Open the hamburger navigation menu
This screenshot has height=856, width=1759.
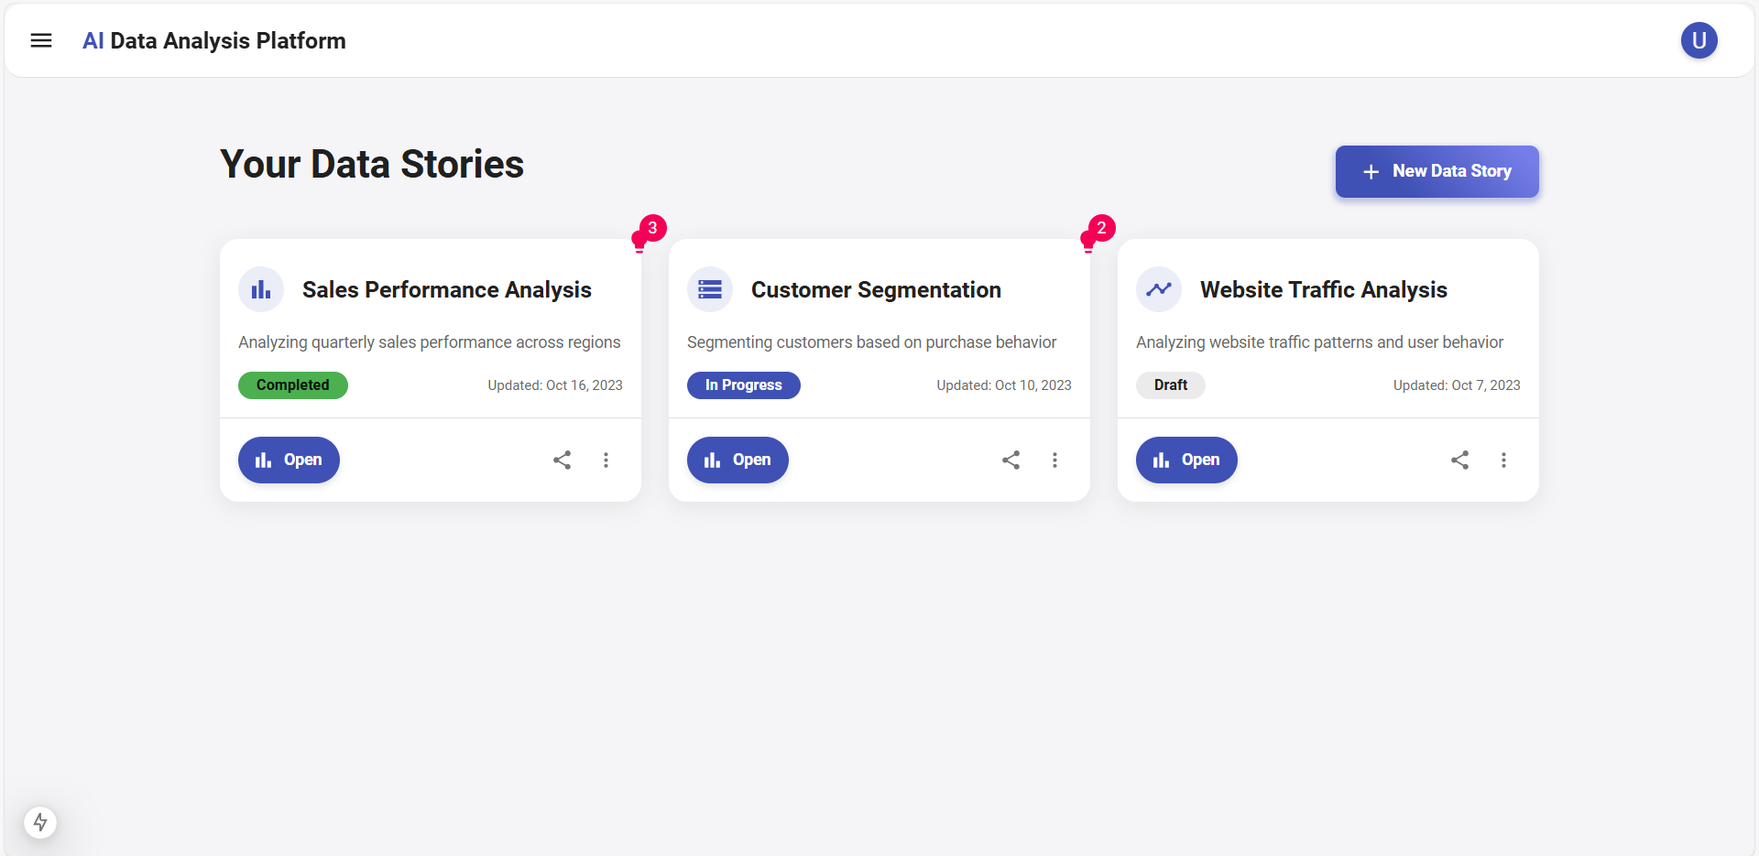click(41, 40)
